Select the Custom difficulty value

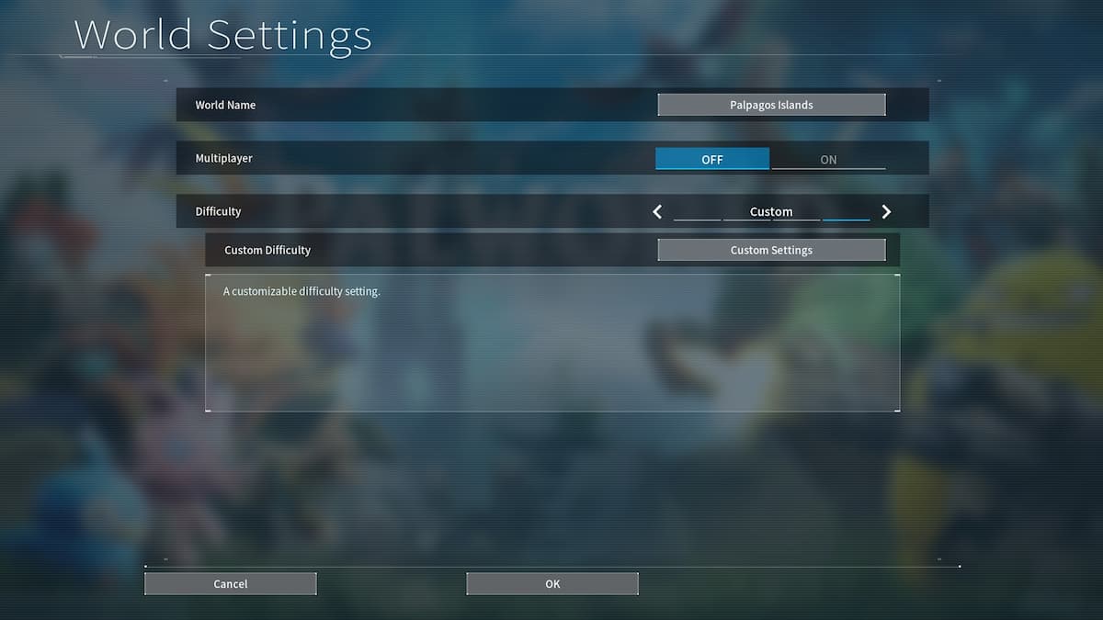pos(771,211)
